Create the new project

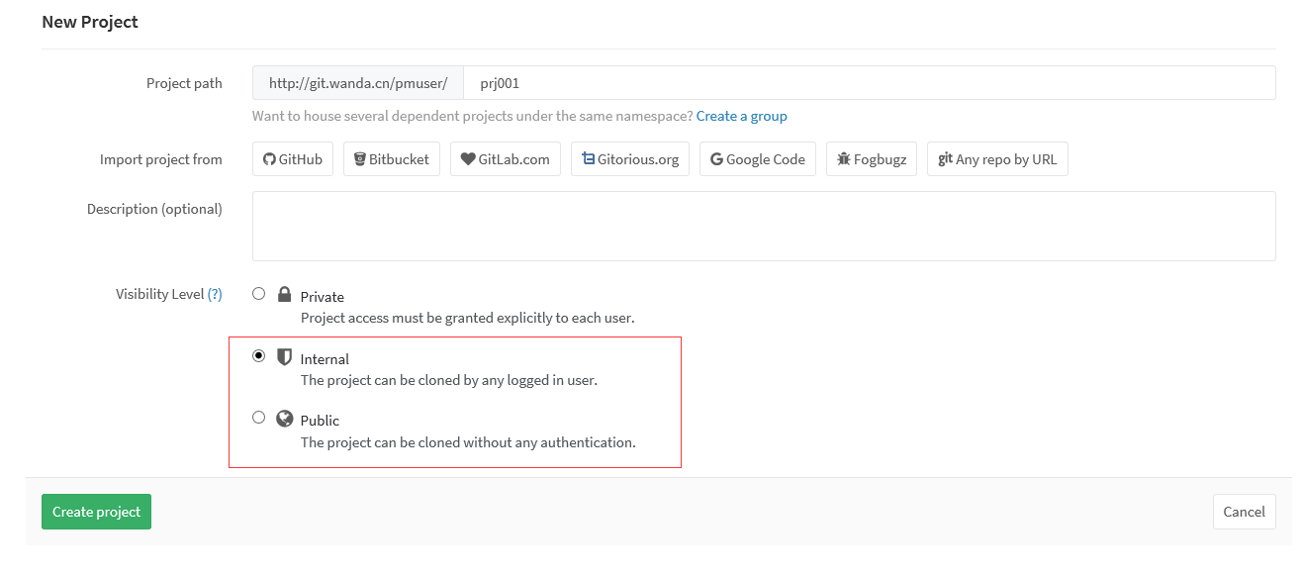click(96, 511)
